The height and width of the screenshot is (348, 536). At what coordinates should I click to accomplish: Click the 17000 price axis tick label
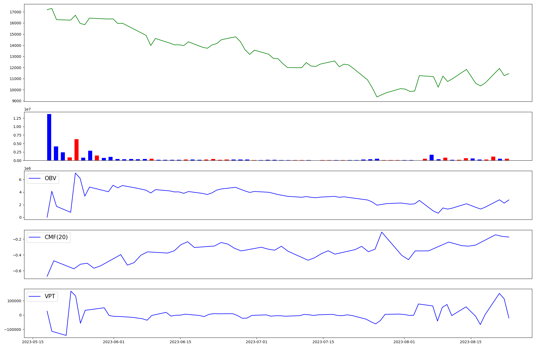coord(15,12)
